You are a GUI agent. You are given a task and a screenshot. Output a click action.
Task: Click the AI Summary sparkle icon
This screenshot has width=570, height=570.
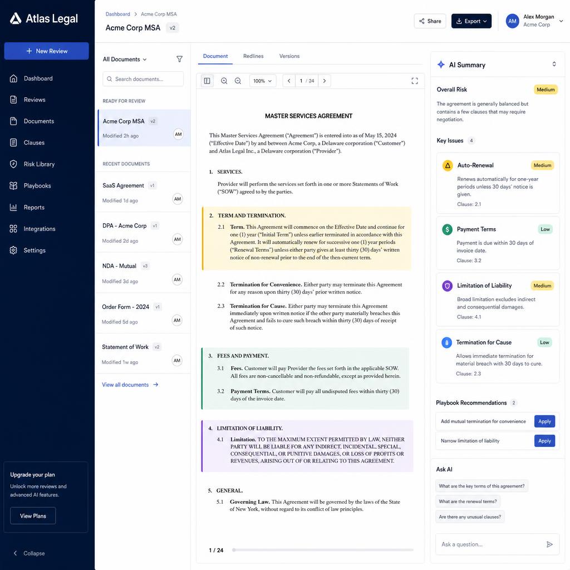coord(441,65)
